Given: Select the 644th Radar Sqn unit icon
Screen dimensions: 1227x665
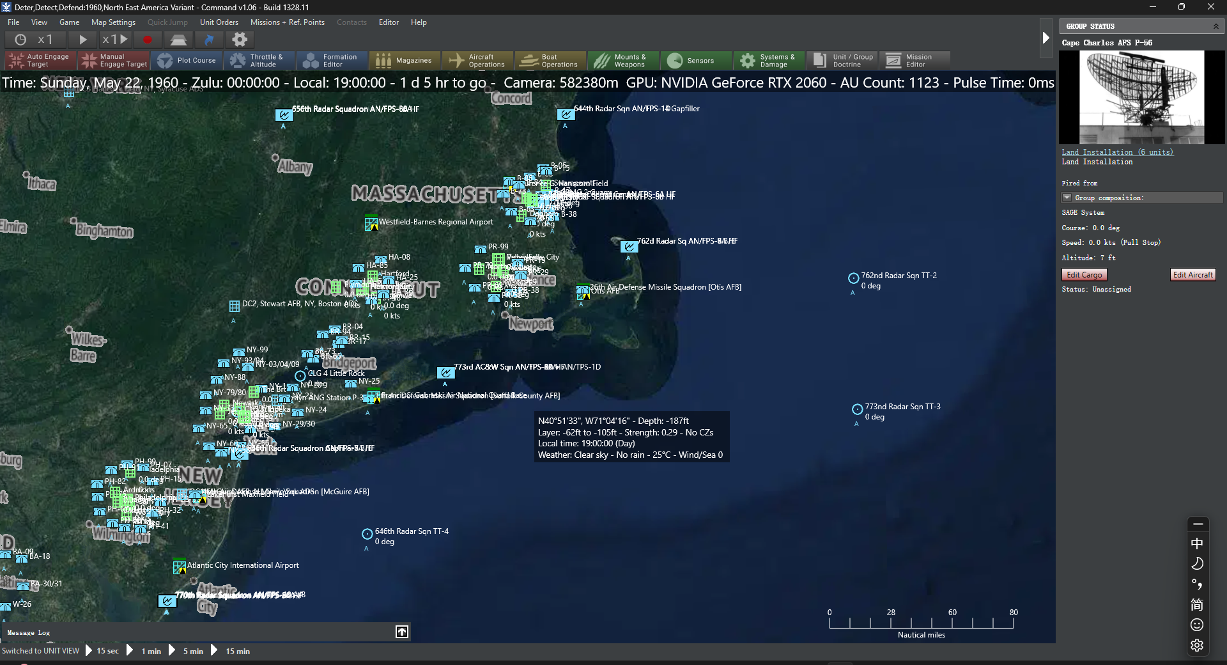Looking at the screenshot, I should click(x=566, y=114).
